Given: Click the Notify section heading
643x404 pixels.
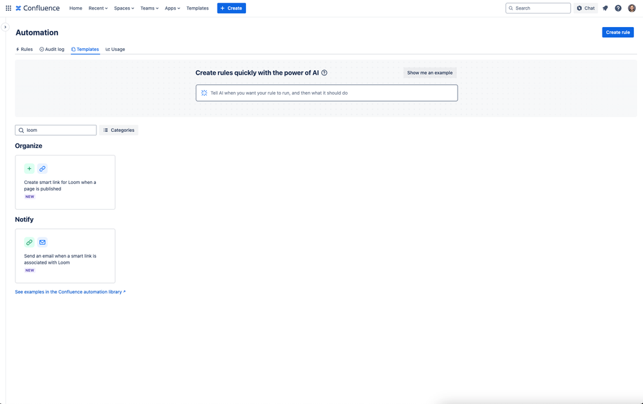Looking at the screenshot, I should tap(24, 219).
